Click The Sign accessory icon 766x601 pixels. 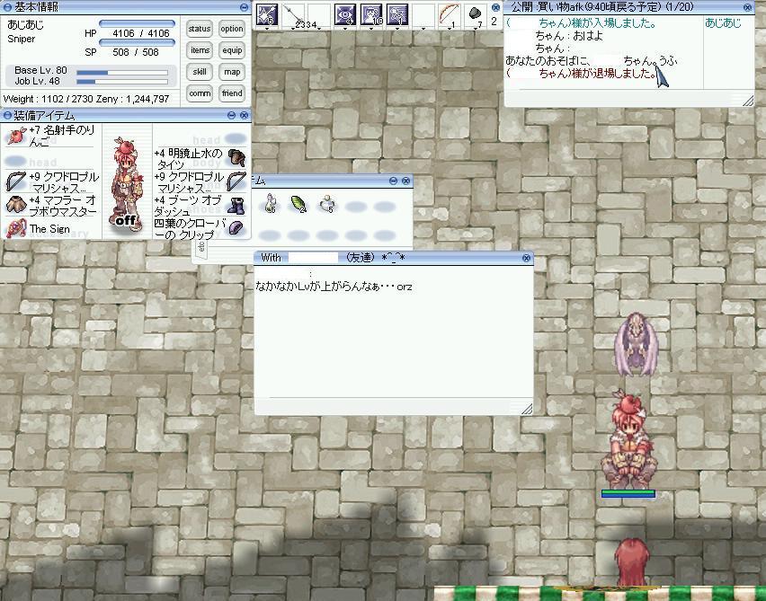(16, 228)
